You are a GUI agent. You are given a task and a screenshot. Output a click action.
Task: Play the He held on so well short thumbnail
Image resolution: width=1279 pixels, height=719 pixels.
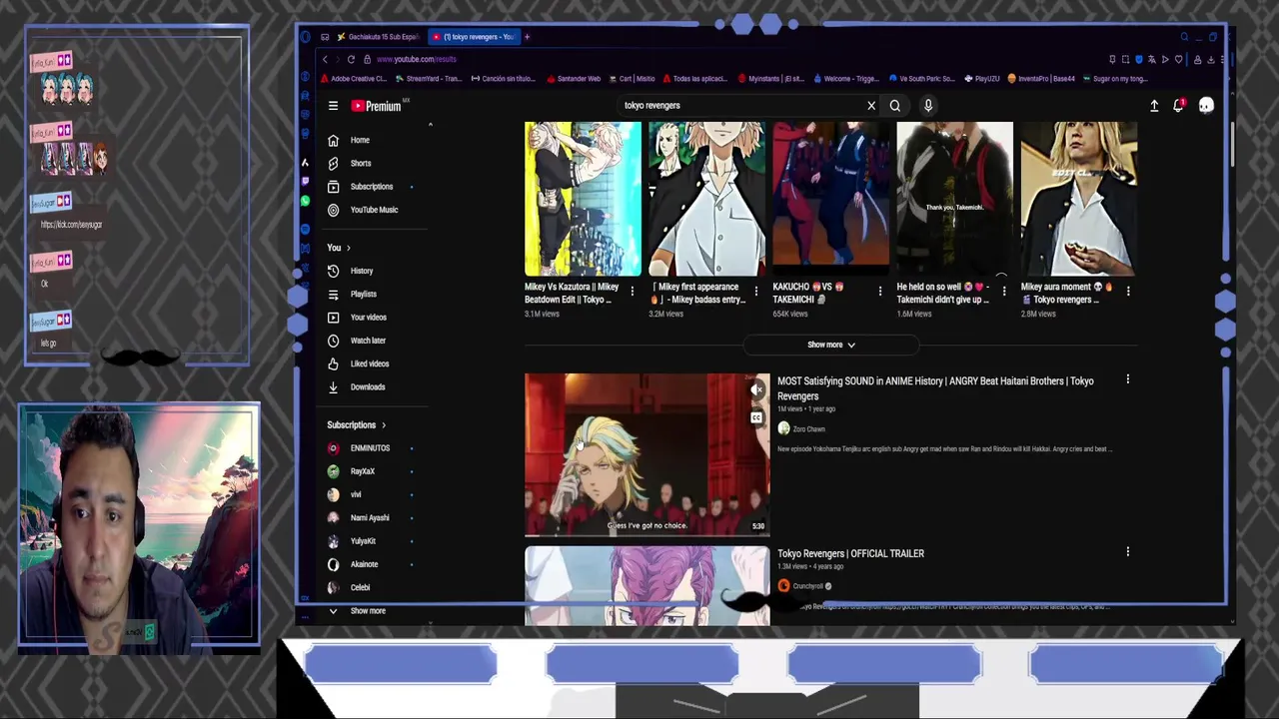pos(954,199)
